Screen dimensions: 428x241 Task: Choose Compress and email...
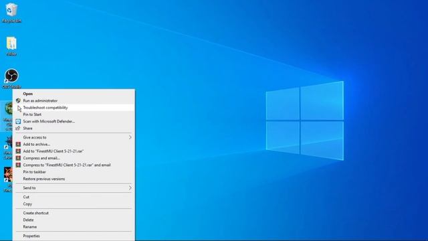click(74, 158)
